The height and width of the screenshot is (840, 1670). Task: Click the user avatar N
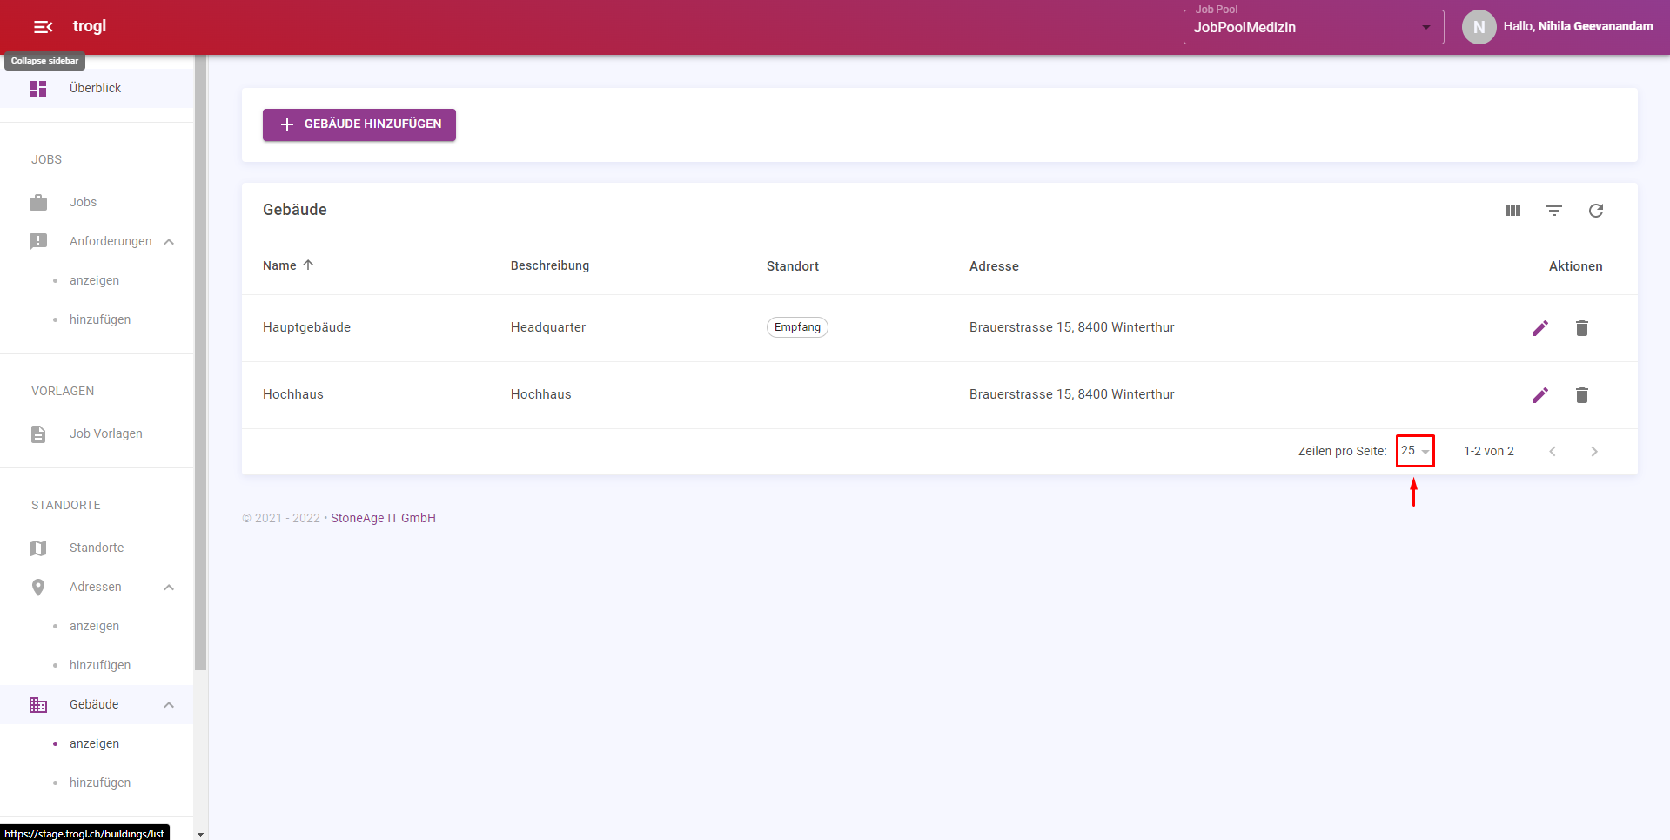[1479, 27]
